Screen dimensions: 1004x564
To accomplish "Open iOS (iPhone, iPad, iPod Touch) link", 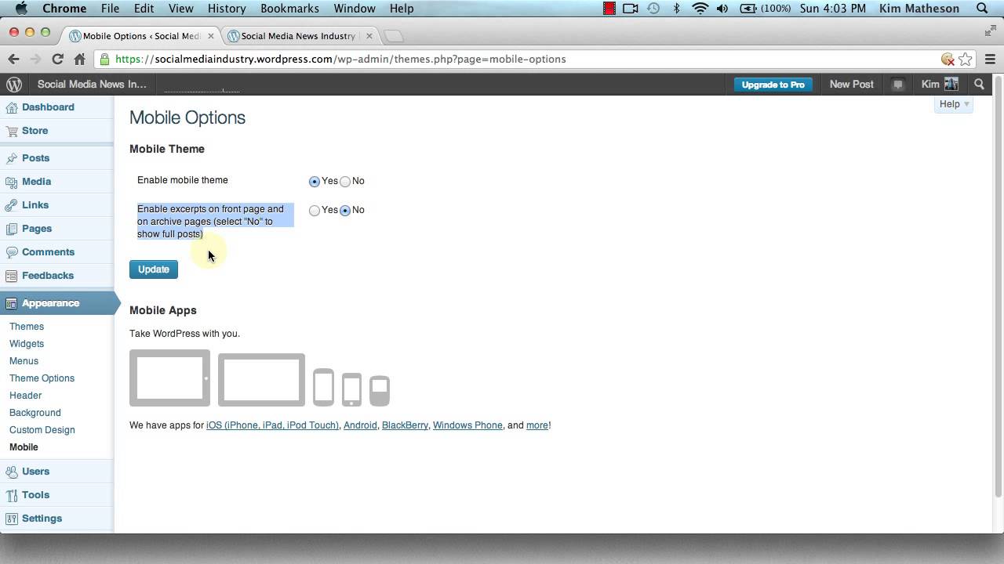I will [x=272, y=425].
